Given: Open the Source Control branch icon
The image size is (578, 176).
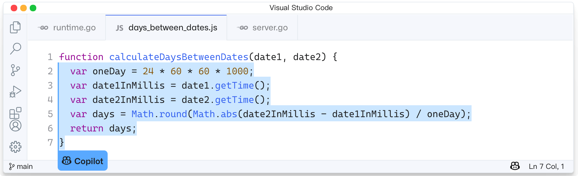Looking at the screenshot, I should pos(15,70).
